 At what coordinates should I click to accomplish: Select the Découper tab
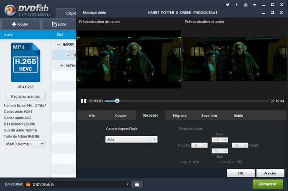click(x=150, y=115)
